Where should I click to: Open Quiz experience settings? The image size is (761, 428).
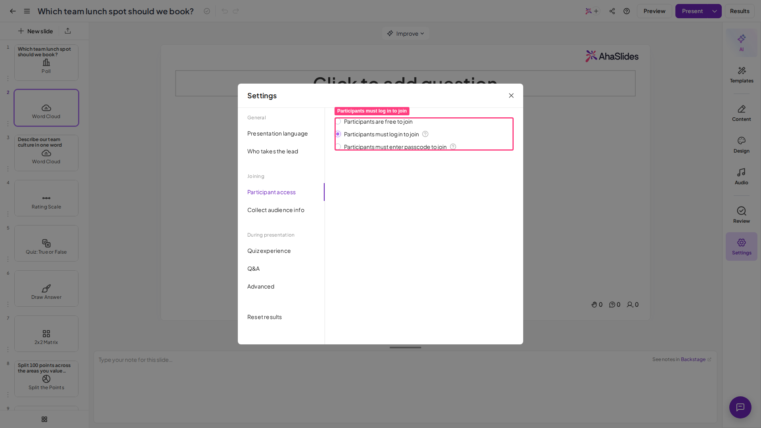tap(269, 251)
